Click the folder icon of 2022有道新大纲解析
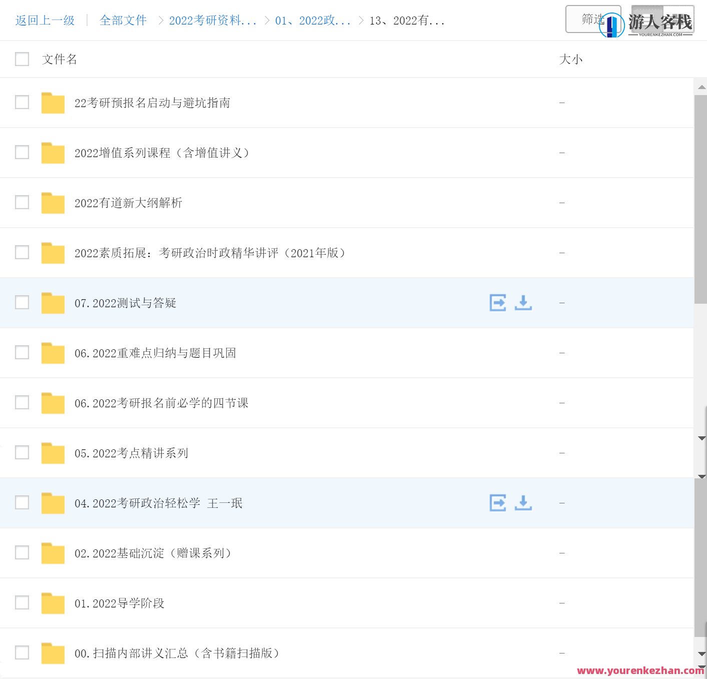Image resolution: width=707 pixels, height=679 pixels. [x=53, y=203]
